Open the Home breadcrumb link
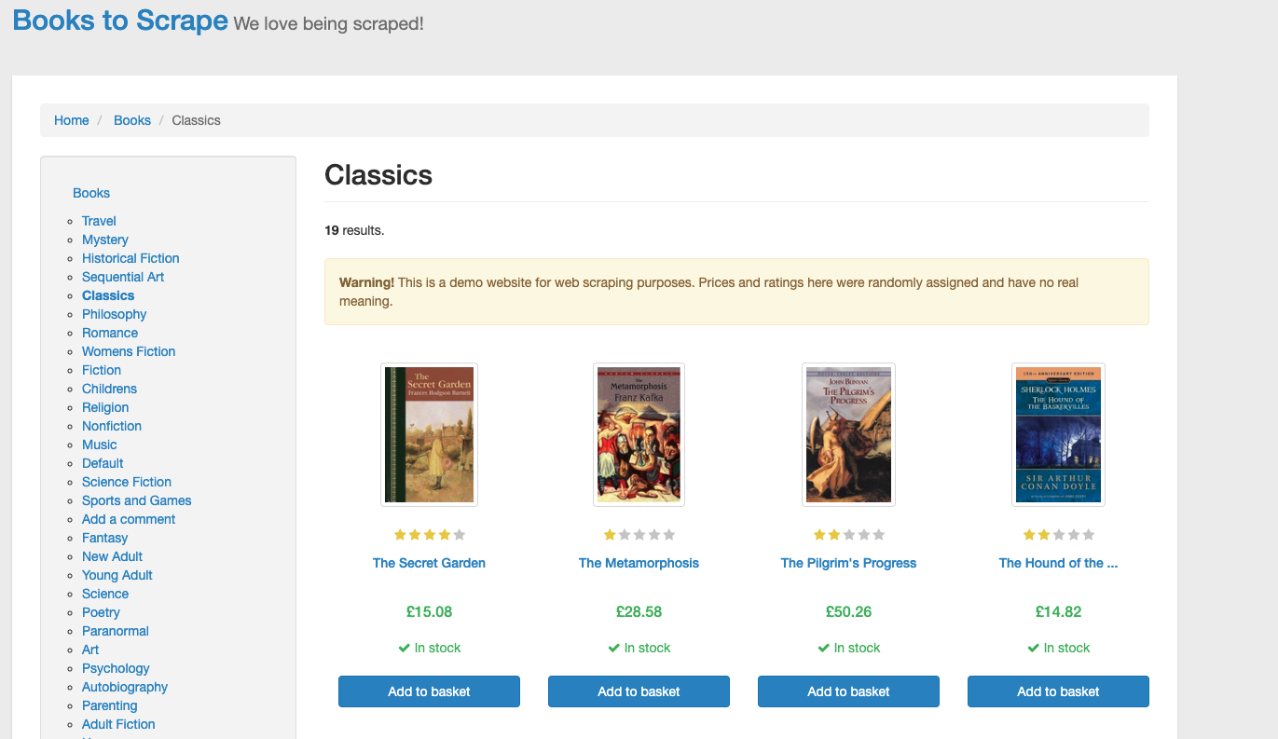The width and height of the screenshot is (1278, 739). (72, 119)
